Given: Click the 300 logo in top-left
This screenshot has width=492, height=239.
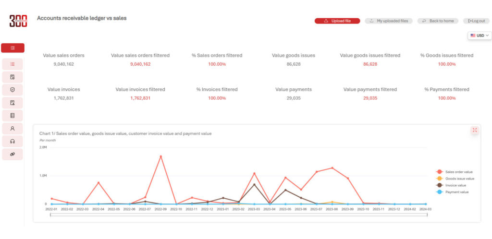Looking at the screenshot, I should [x=19, y=21].
